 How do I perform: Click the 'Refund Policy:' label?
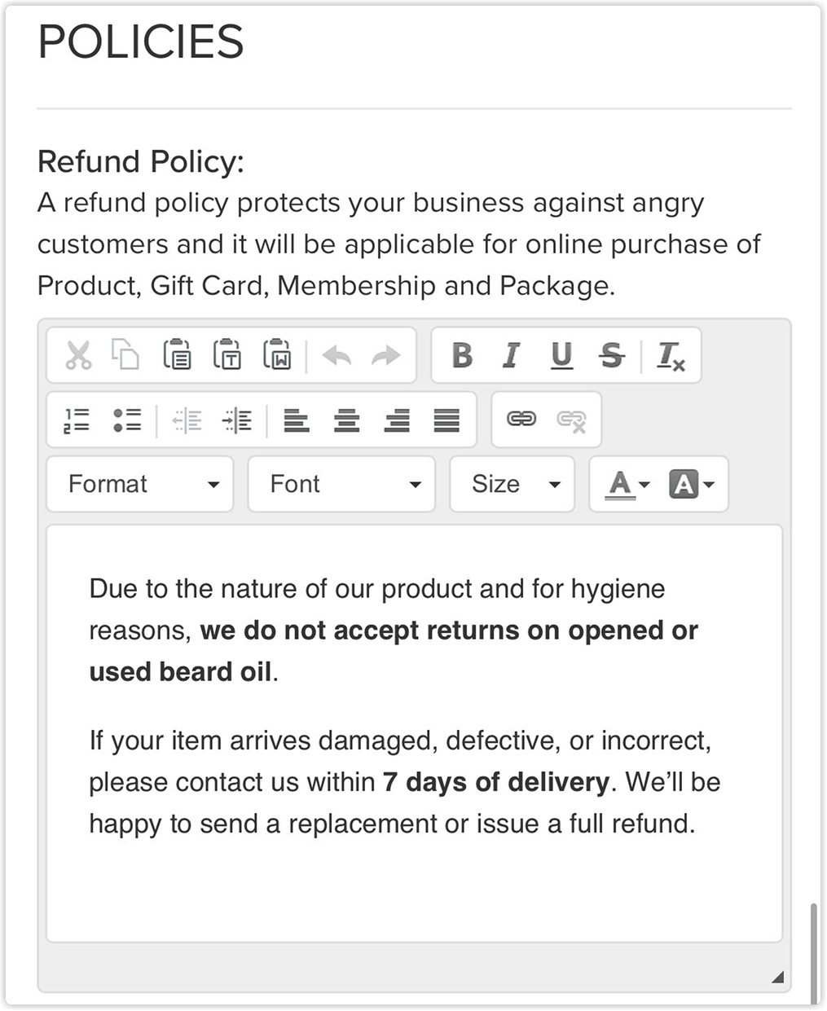141,161
